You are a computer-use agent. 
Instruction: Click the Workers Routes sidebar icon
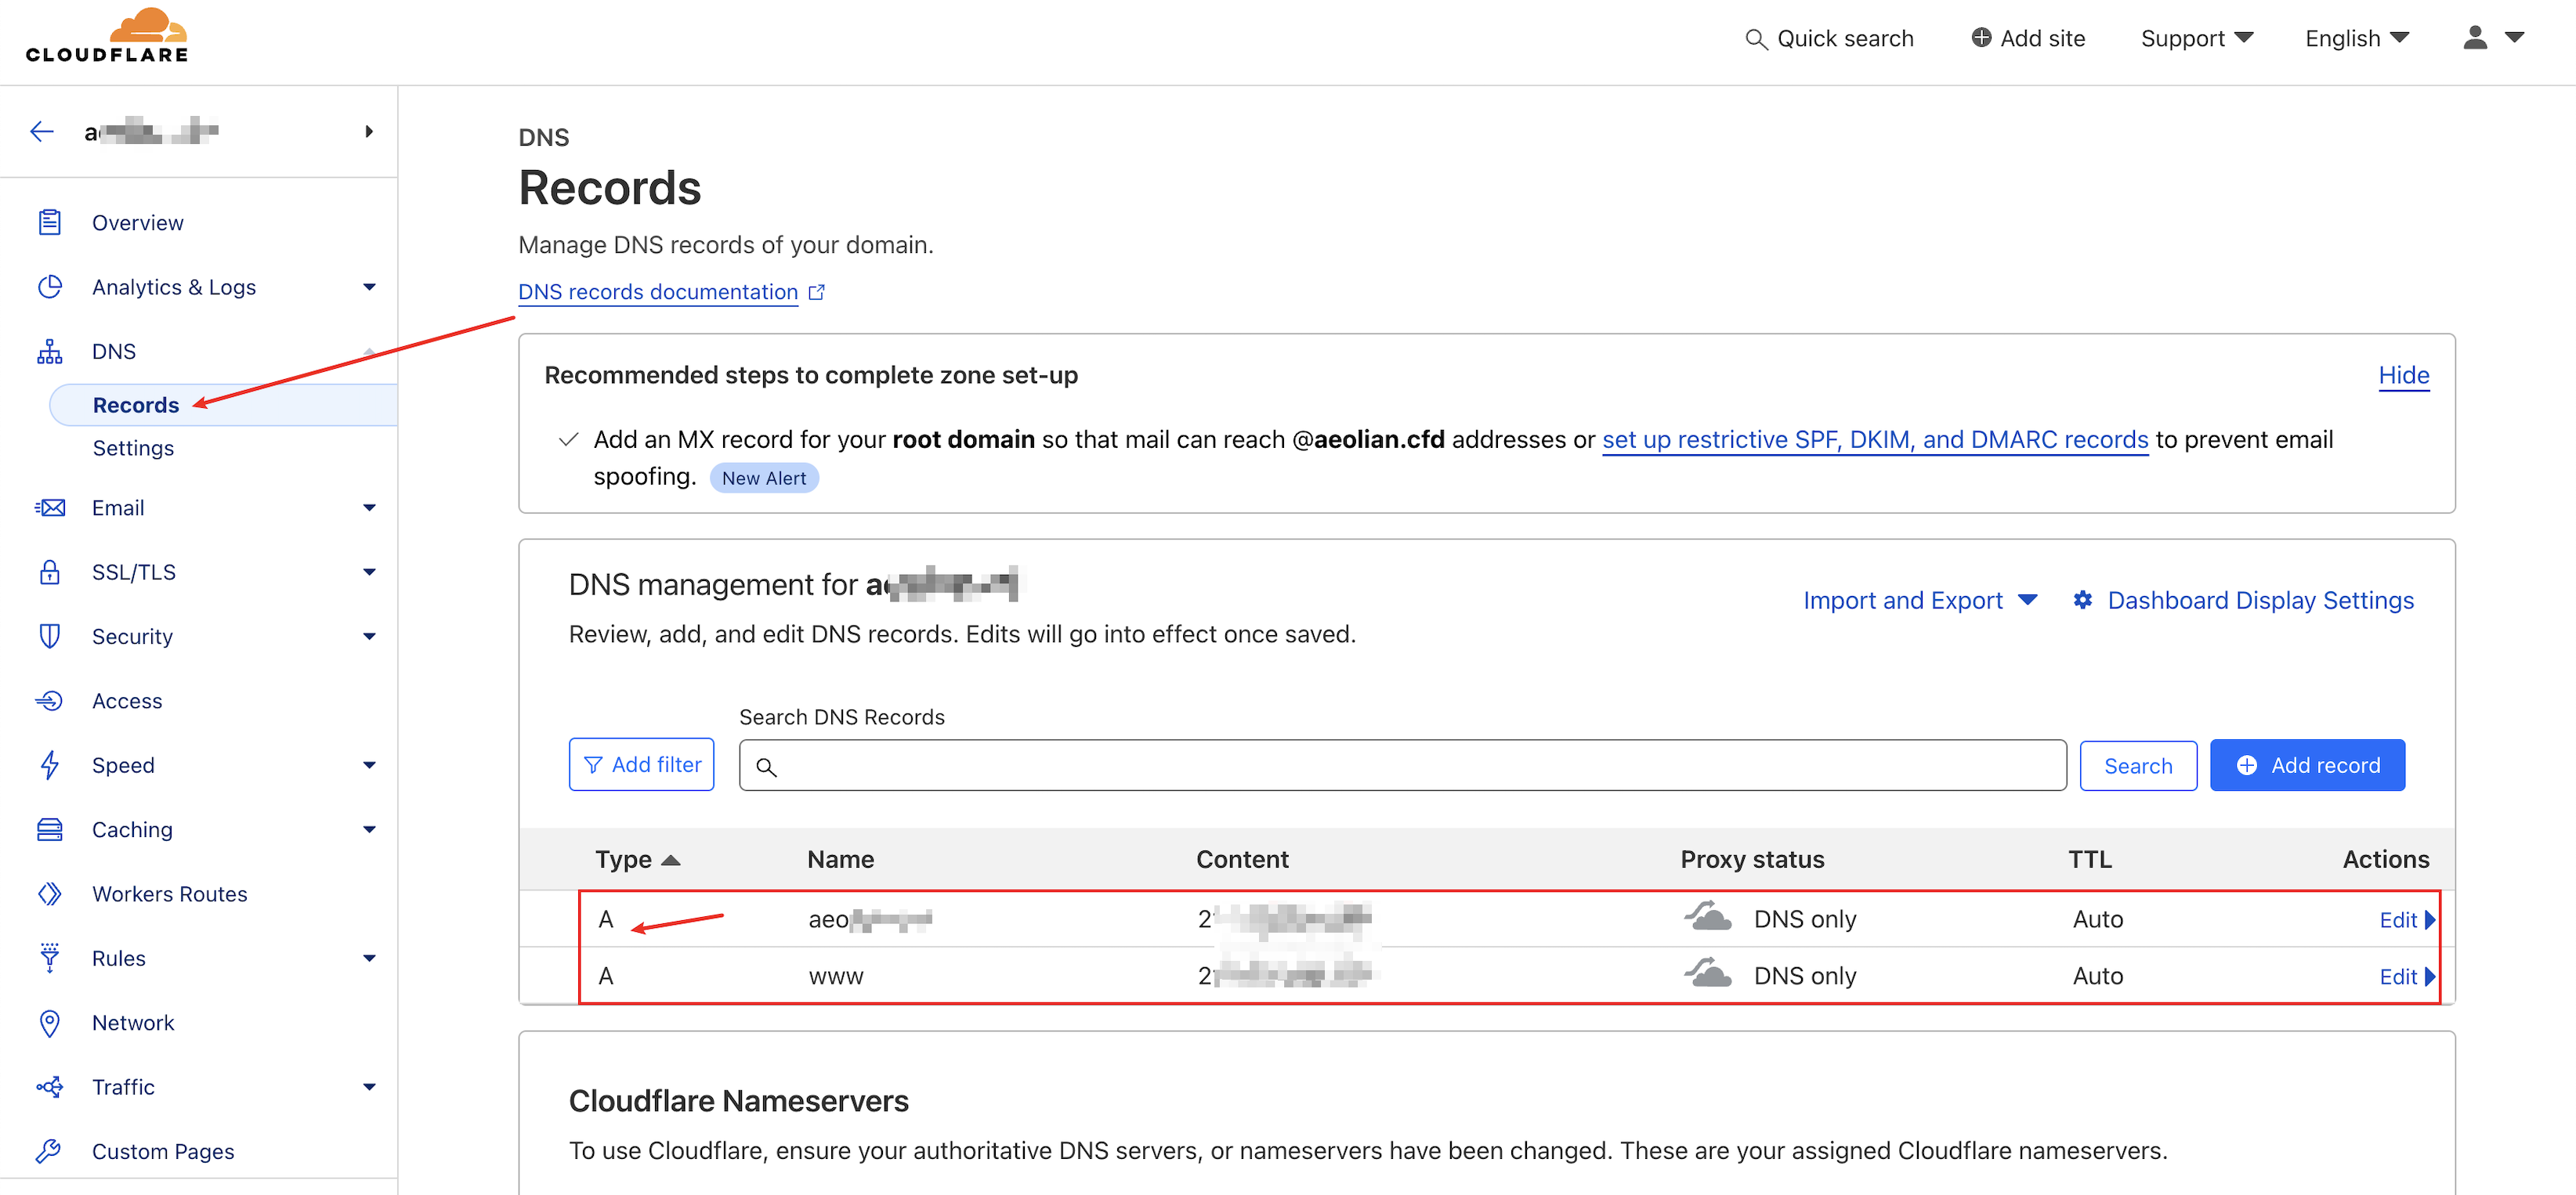click(50, 894)
